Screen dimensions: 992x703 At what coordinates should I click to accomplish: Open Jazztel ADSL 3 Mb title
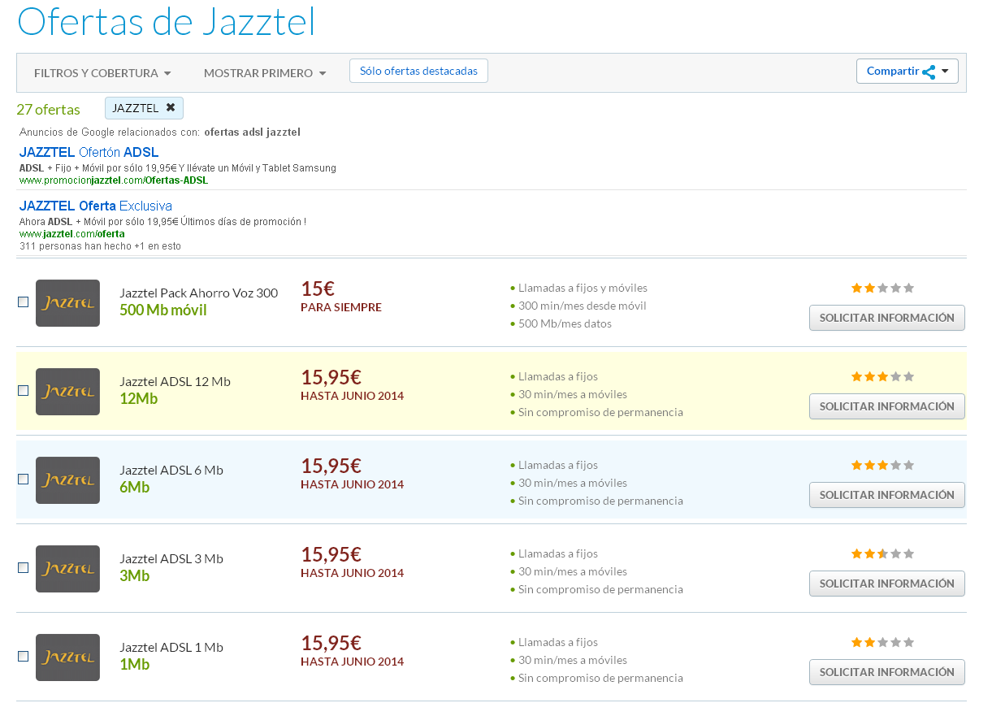171,558
